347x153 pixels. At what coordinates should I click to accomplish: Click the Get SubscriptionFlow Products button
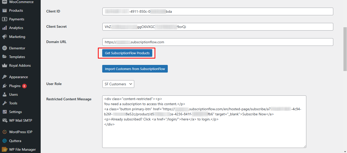127,53
